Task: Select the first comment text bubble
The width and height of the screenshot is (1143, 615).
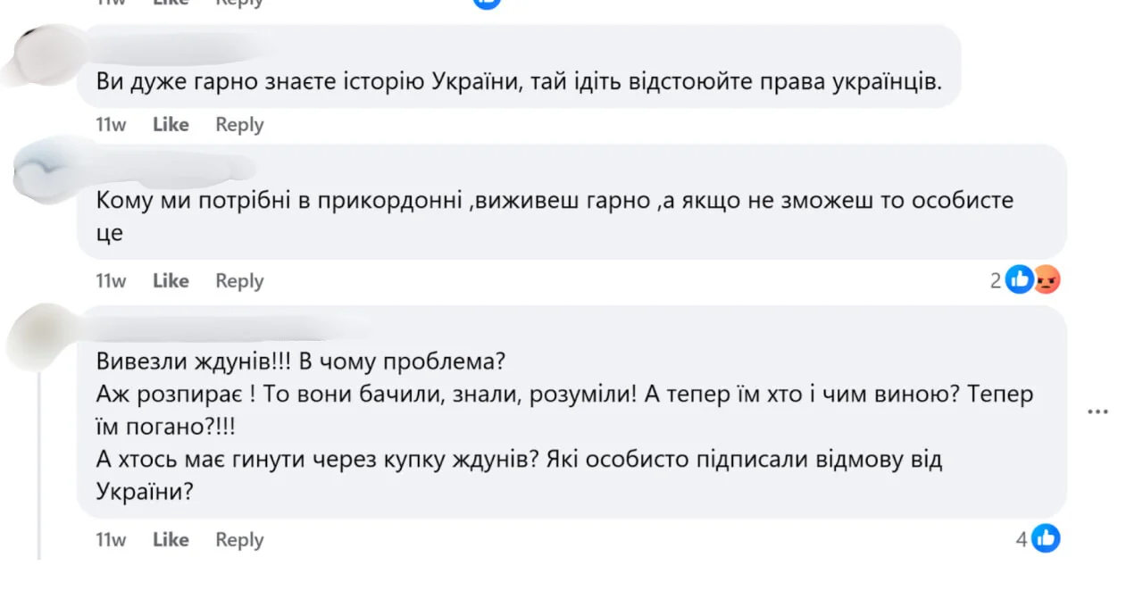Action: (x=518, y=80)
